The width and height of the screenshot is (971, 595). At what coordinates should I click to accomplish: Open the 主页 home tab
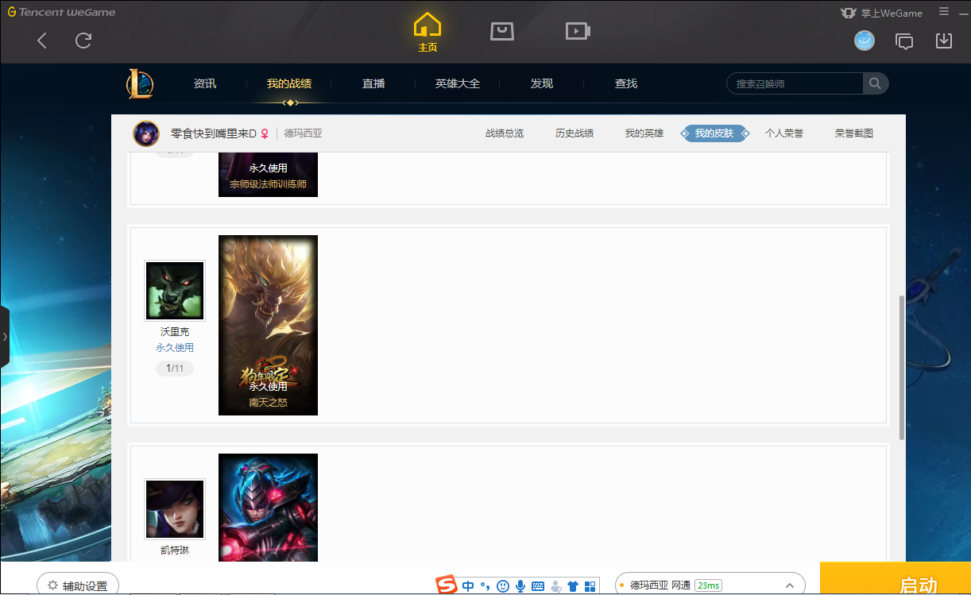pos(427,33)
